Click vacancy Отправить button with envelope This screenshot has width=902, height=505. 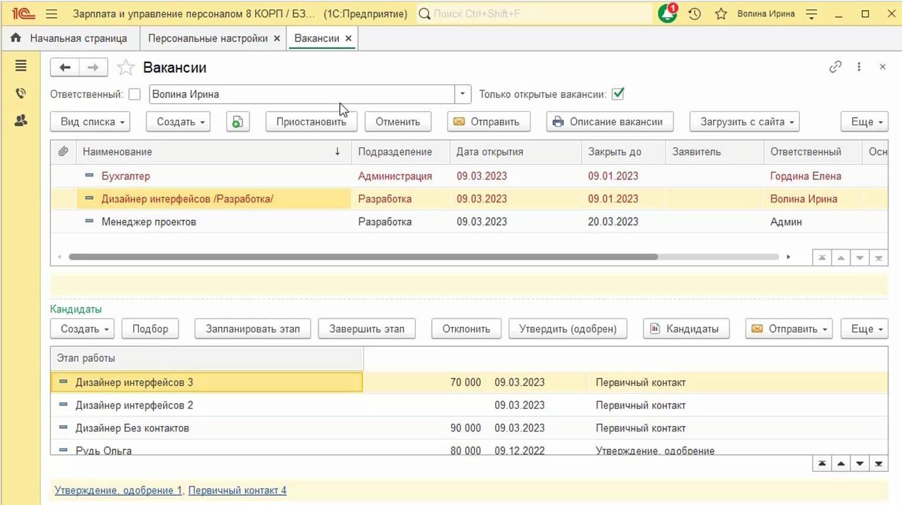489,121
